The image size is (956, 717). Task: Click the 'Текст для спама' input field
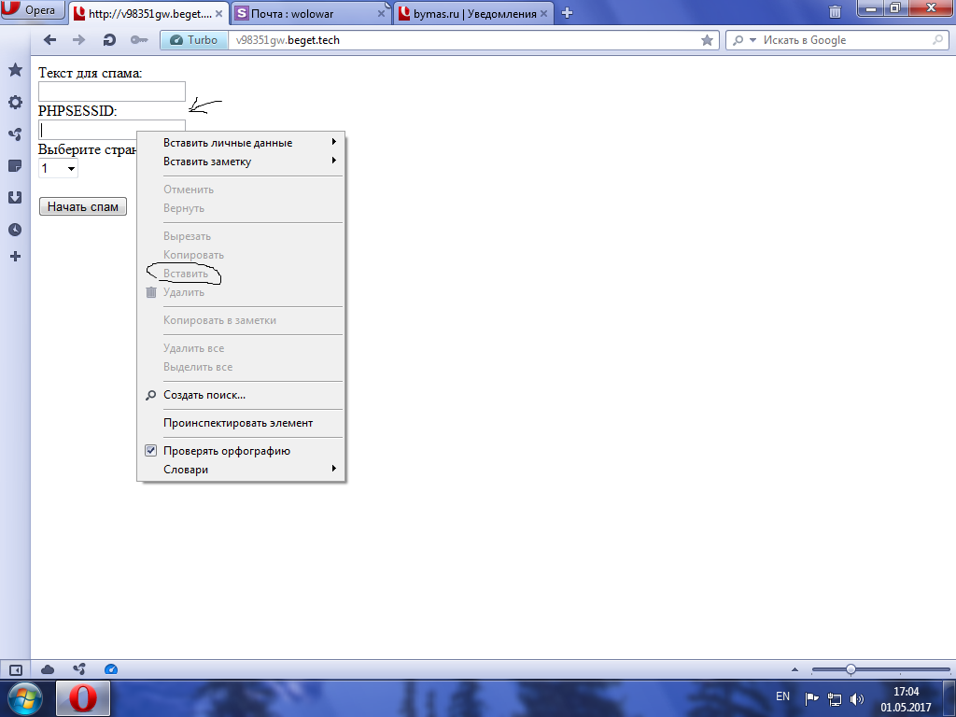pyautogui.click(x=112, y=91)
